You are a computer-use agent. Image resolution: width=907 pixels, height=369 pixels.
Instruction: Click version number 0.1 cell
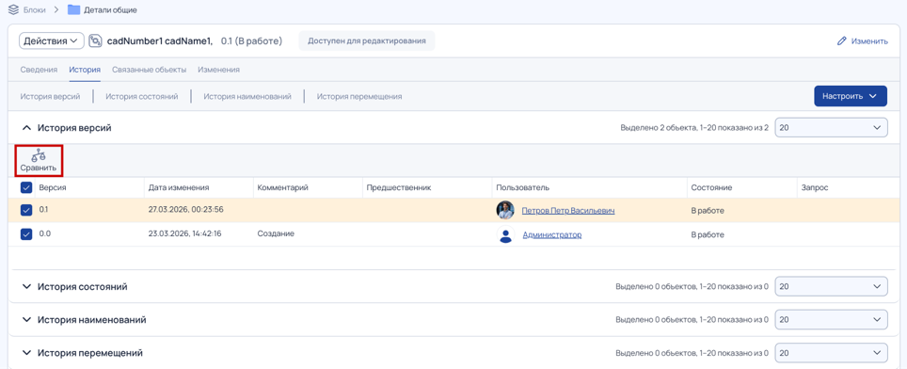[44, 209]
